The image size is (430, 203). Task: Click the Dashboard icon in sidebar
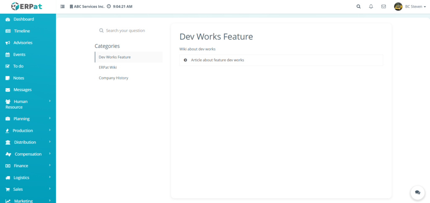pyautogui.click(x=8, y=19)
